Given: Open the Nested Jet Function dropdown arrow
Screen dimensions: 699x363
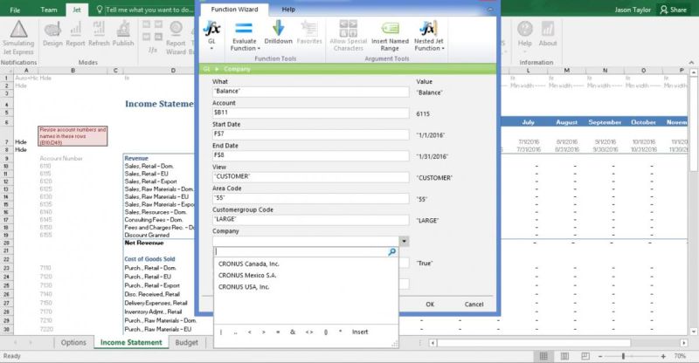Looking at the screenshot, I should (x=443, y=49).
